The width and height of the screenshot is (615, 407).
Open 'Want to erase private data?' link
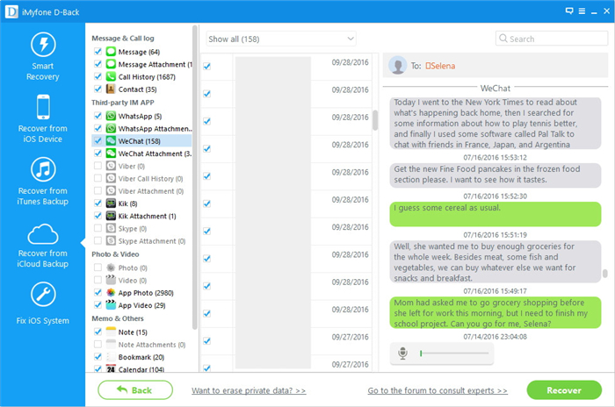point(249,390)
